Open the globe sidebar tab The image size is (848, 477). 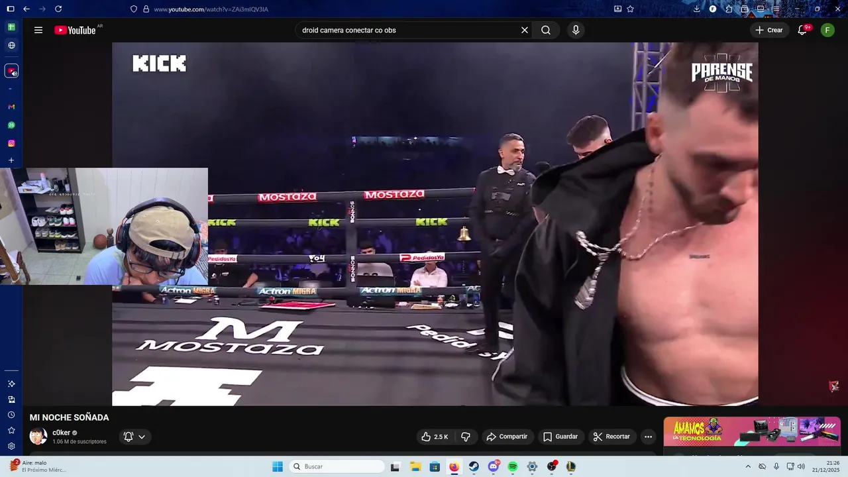(11, 46)
